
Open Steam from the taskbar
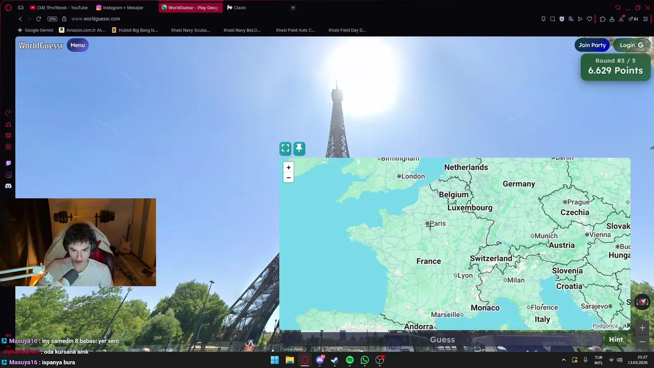point(335,360)
